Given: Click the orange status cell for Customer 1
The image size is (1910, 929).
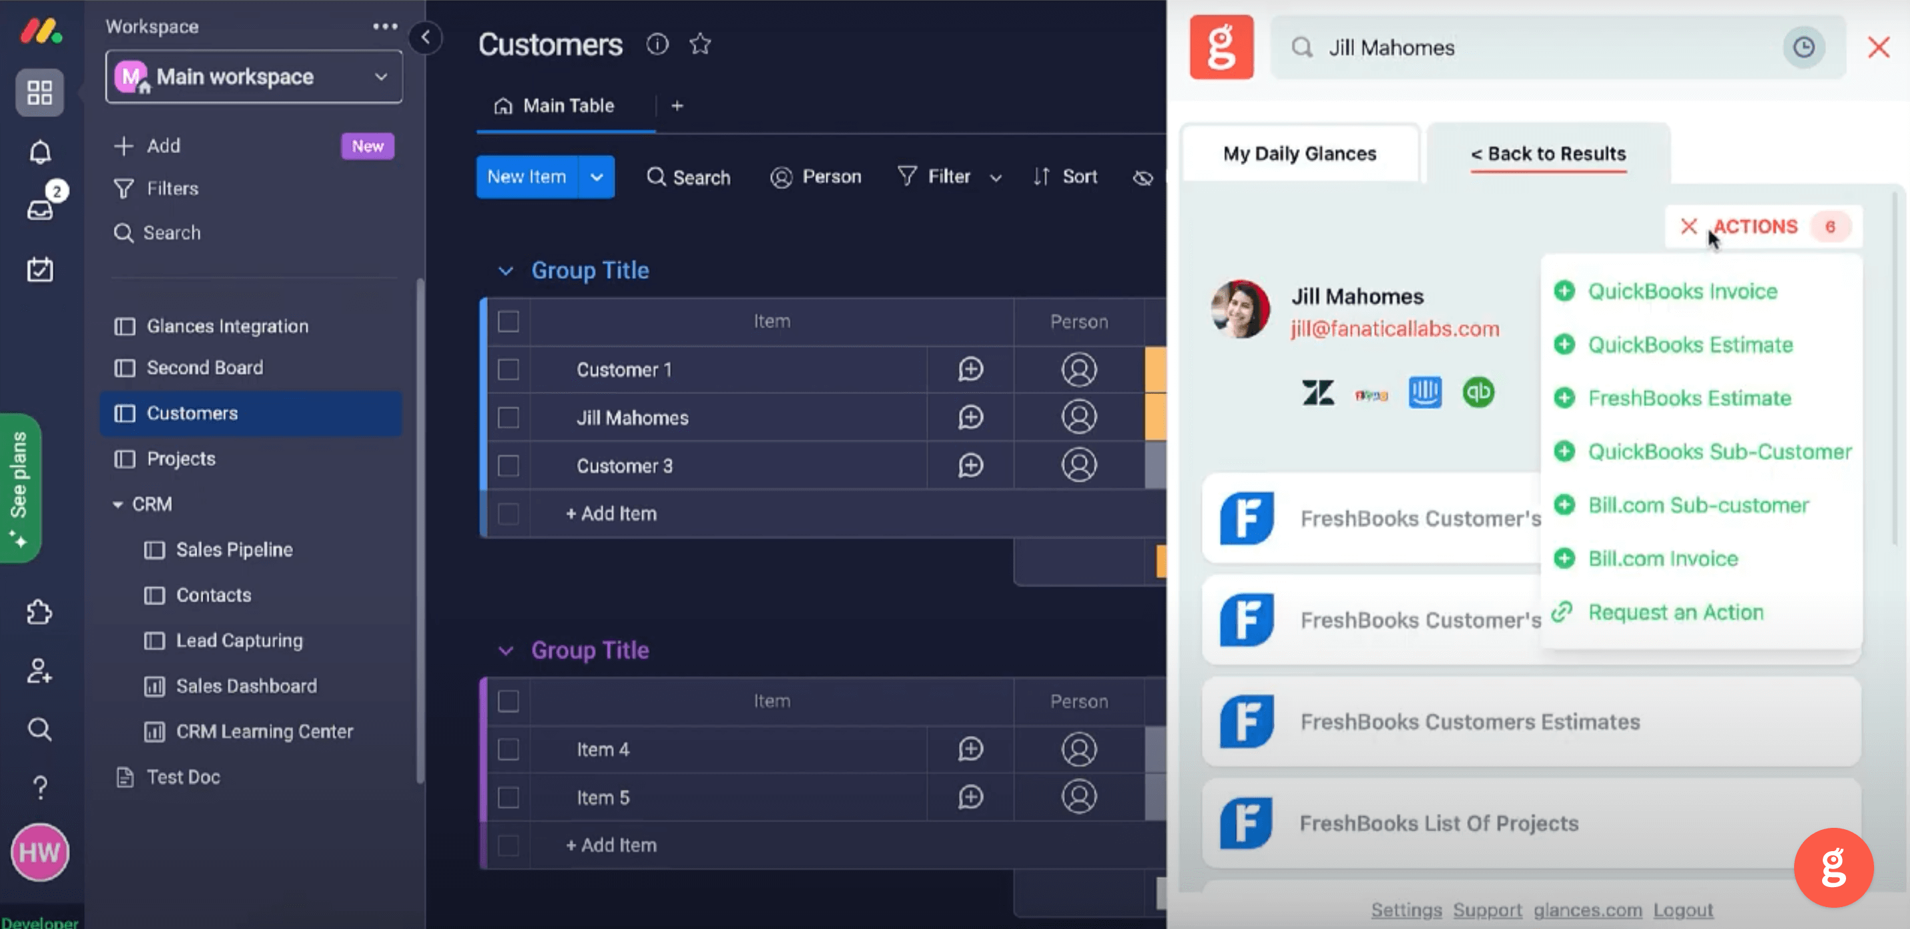Looking at the screenshot, I should point(1156,369).
